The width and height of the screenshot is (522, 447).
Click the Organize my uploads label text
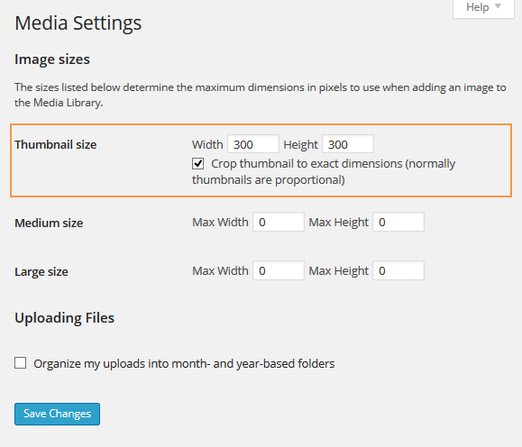coord(184,363)
